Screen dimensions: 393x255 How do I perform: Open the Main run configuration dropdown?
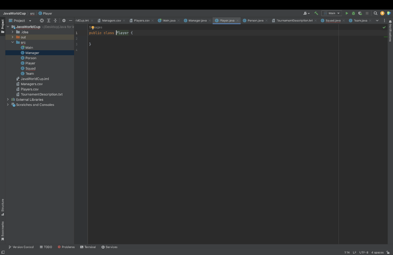coord(332,13)
